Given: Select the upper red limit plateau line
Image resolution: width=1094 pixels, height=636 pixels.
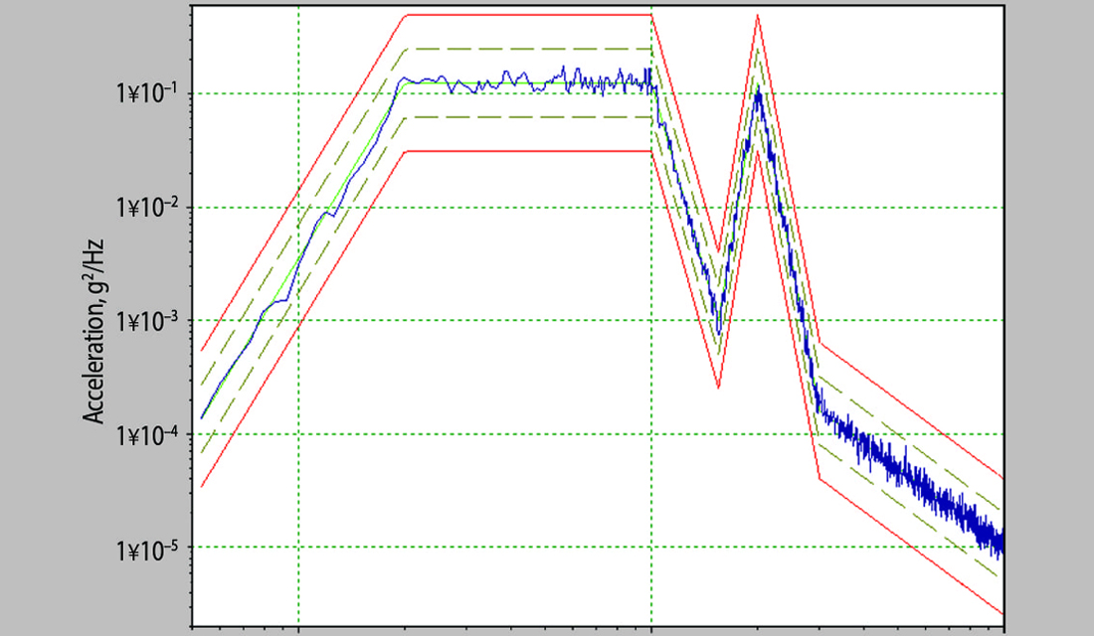Looking at the screenshot, I should [527, 15].
